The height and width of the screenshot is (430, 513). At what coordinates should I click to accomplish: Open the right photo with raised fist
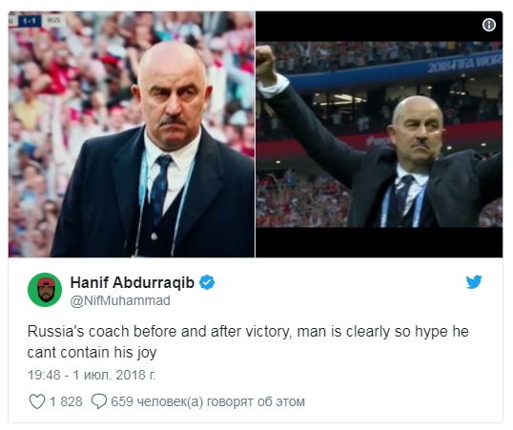click(x=380, y=134)
